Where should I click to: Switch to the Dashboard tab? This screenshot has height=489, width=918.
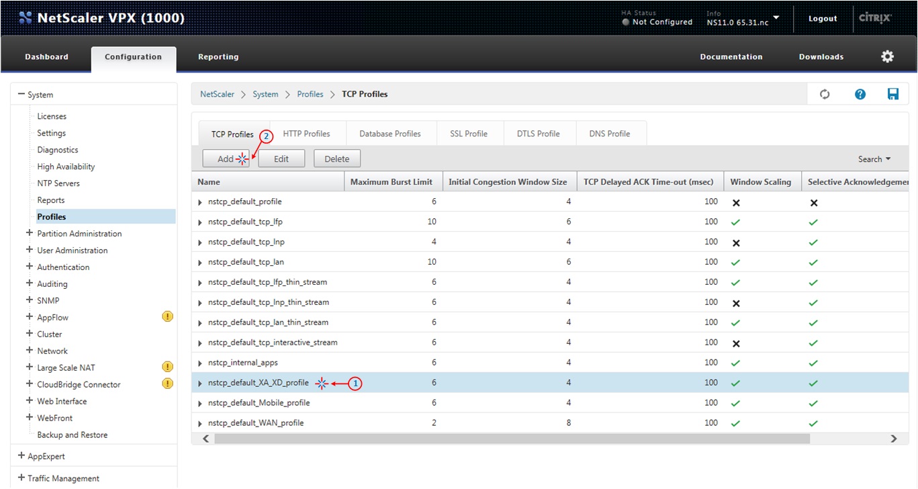click(47, 57)
